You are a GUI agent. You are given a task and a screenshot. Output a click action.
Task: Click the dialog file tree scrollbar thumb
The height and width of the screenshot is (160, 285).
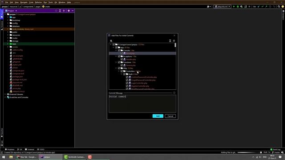pyautogui.click(x=175, y=45)
